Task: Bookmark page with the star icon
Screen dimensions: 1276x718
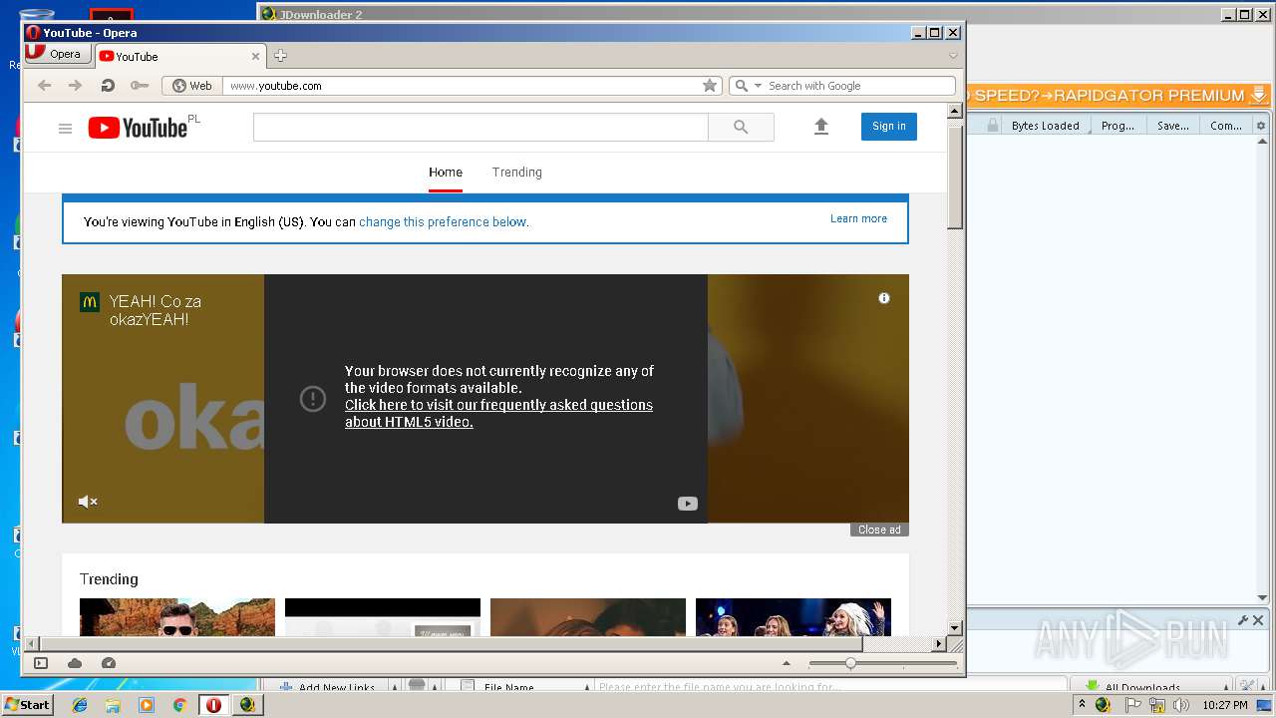Action: coord(710,86)
